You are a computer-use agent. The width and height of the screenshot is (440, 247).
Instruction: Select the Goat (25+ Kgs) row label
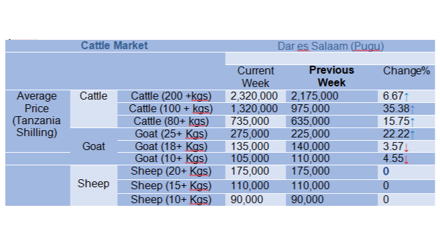pos(171,134)
